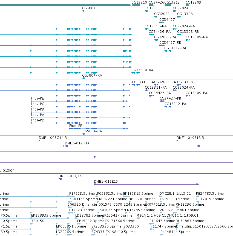This screenshot has height=236, width=233.
Task: Click the Fhos-PG isoform label
Action: click(x=38, y=104)
